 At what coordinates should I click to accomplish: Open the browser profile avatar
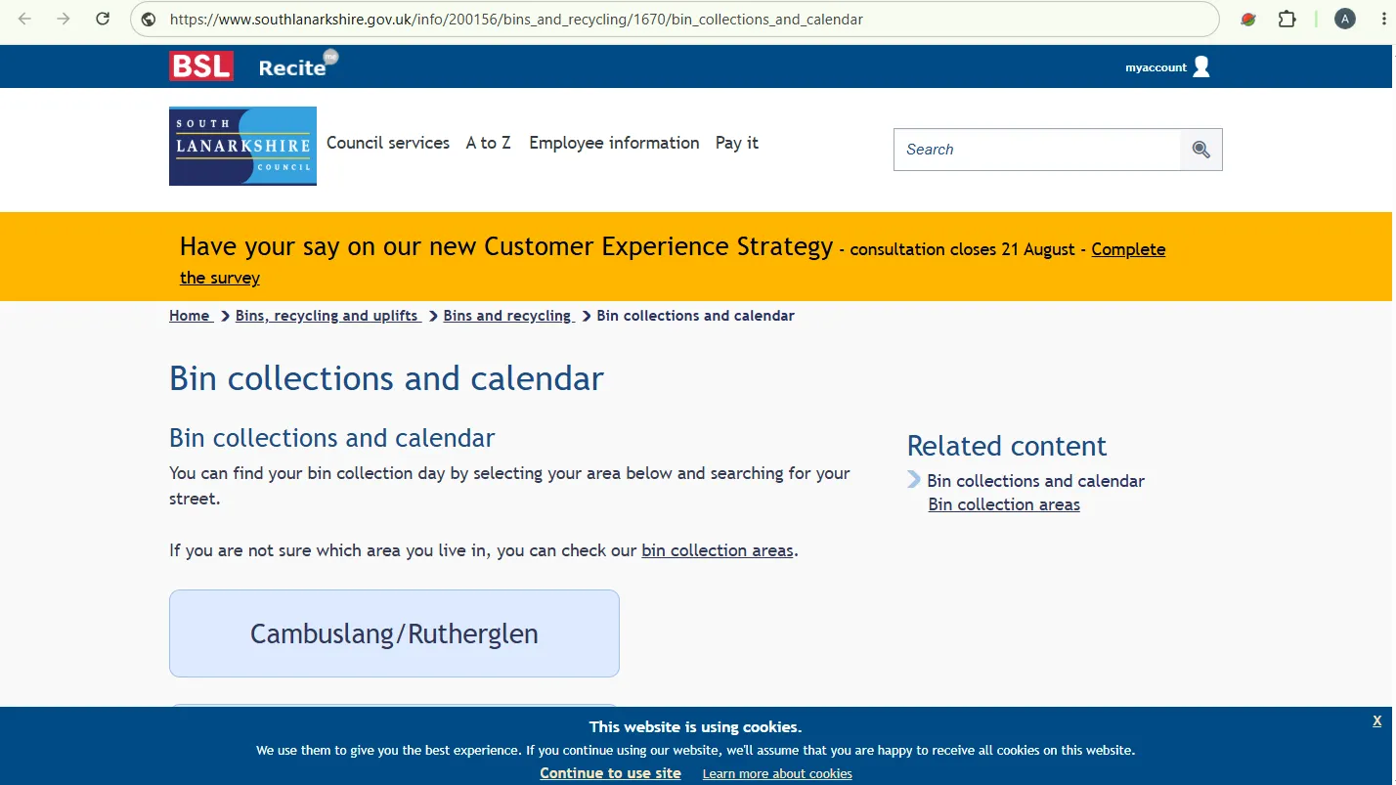click(x=1345, y=19)
